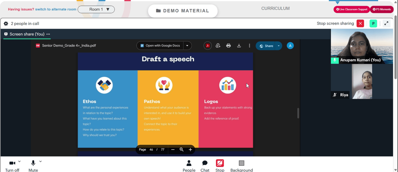Open PDF viewer more actions menu
This screenshot has height=172, width=398.
point(250,46)
